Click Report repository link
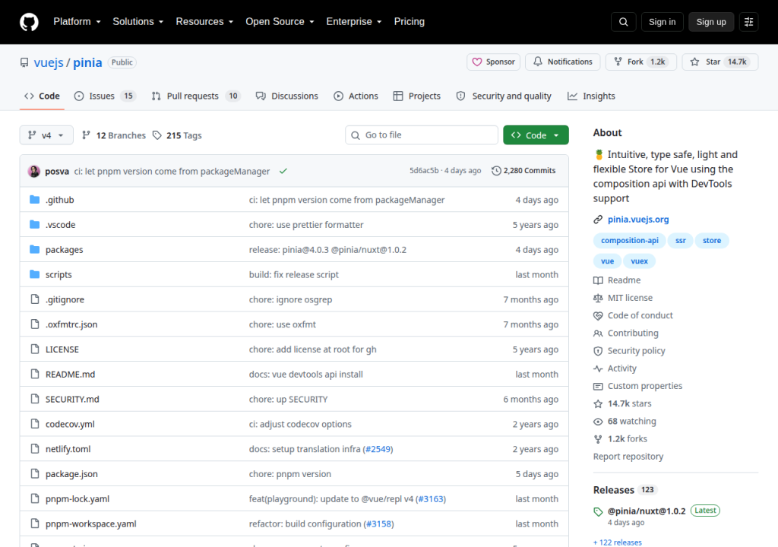The image size is (778, 547). click(x=628, y=457)
